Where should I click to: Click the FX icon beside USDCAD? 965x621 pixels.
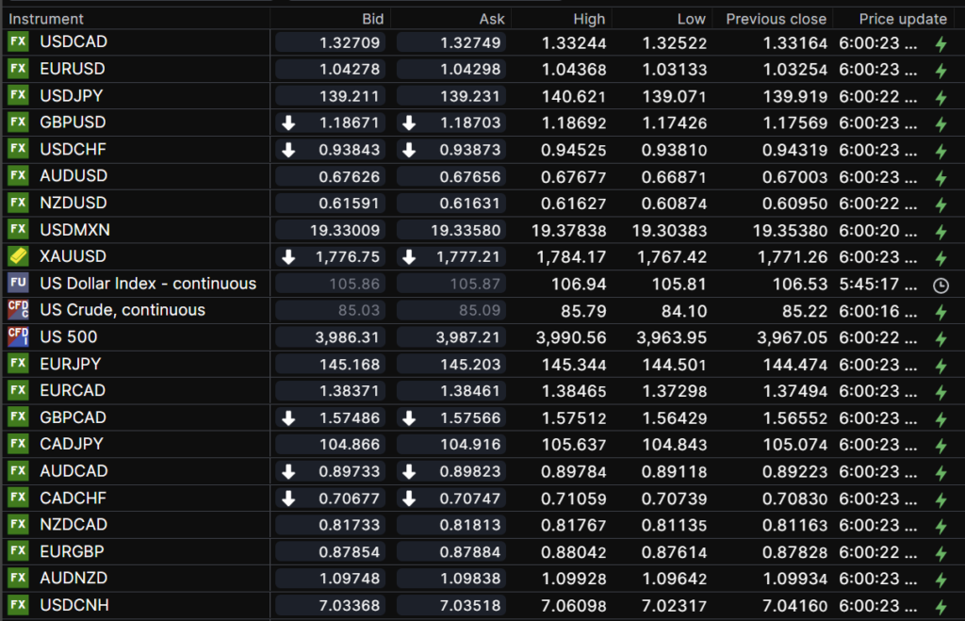[x=18, y=42]
